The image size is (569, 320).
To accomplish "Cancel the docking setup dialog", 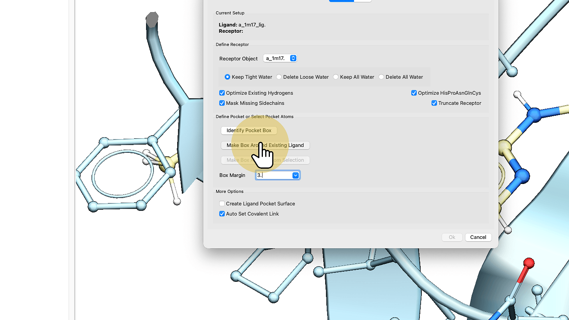I will click(478, 237).
